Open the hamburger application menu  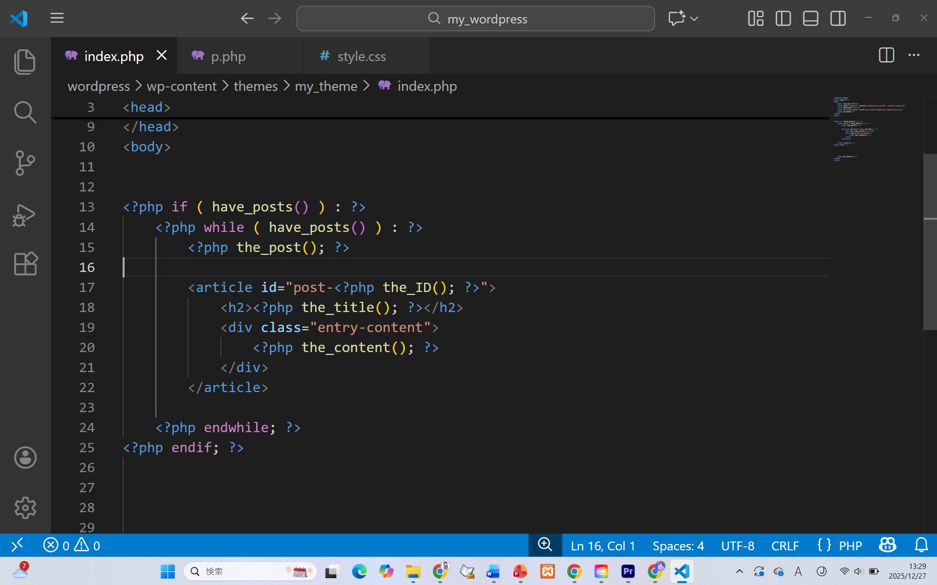(x=57, y=19)
